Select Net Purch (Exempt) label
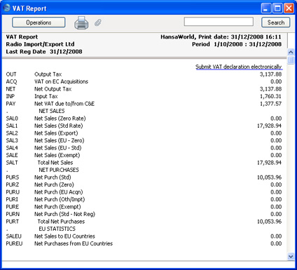 (57, 207)
